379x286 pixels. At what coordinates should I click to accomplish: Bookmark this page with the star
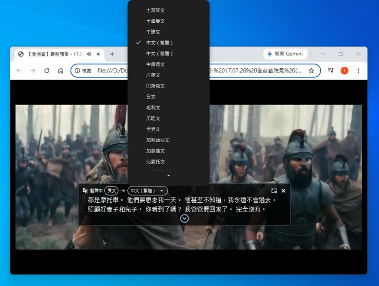(x=311, y=71)
